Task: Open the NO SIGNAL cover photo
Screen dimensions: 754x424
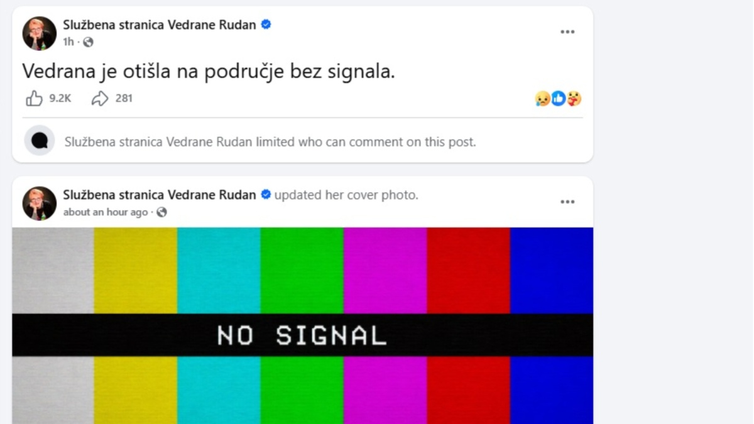Action: [302, 325]
